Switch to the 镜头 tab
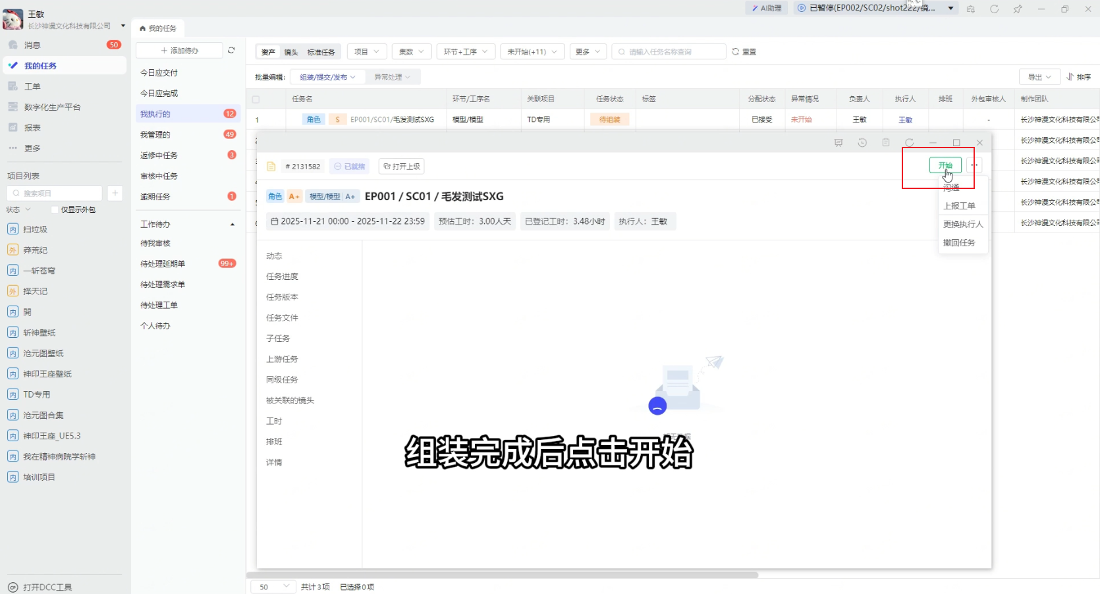Viewport: 1100px width, 594px height. 291,52
